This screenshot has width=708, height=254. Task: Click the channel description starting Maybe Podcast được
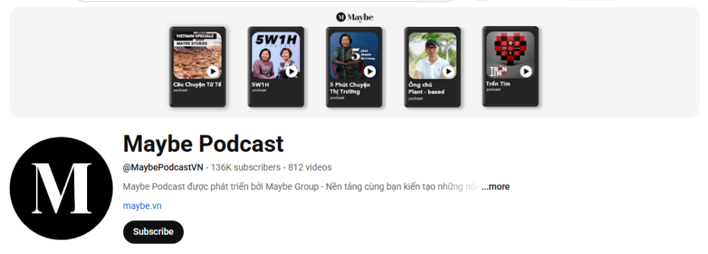point(300,186)
